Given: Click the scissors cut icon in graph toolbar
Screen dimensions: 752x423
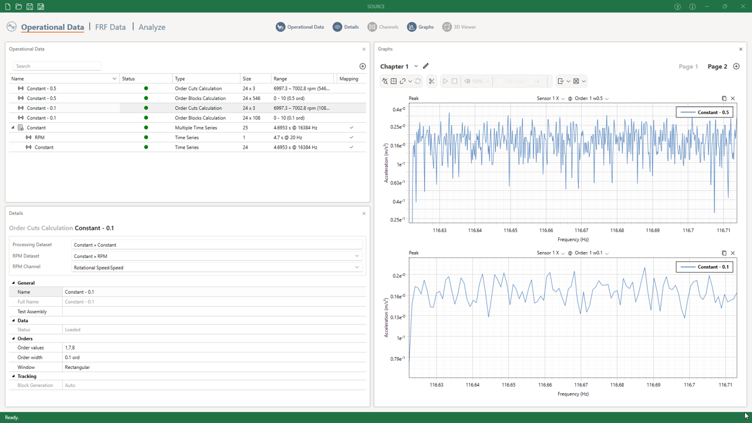Looking at the screenshot, I should (x=431, y=81).
